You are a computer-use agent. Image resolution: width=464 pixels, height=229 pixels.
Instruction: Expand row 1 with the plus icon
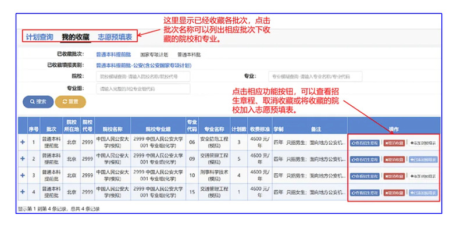(23, 142)
